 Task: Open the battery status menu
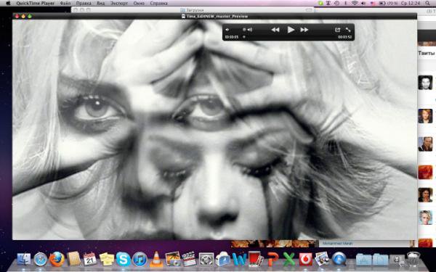point(388,4)
